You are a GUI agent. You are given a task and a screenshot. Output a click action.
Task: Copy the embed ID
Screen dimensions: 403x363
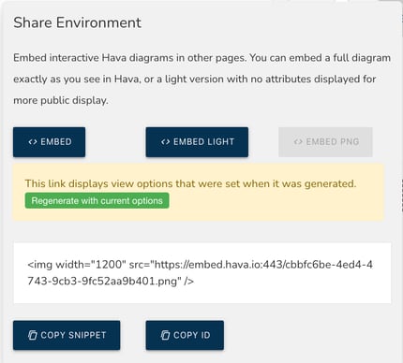tap(185, 335)
